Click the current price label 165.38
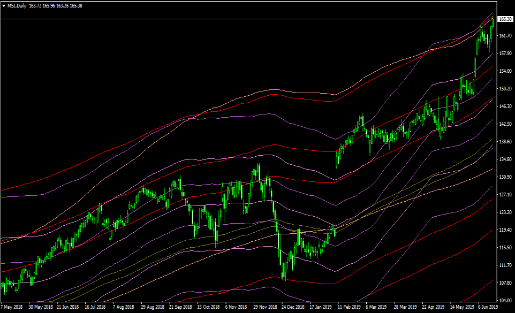This screenshot has height=313, width=515. (x=505, y=19)
